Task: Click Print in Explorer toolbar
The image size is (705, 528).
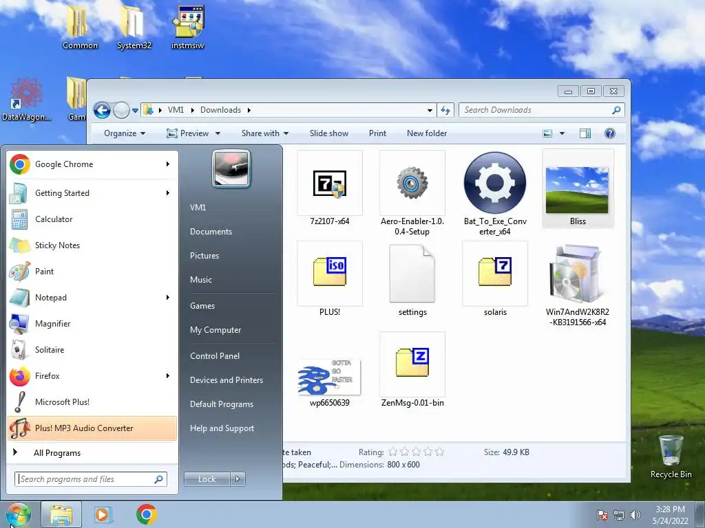Action: [x=377, y=133]
